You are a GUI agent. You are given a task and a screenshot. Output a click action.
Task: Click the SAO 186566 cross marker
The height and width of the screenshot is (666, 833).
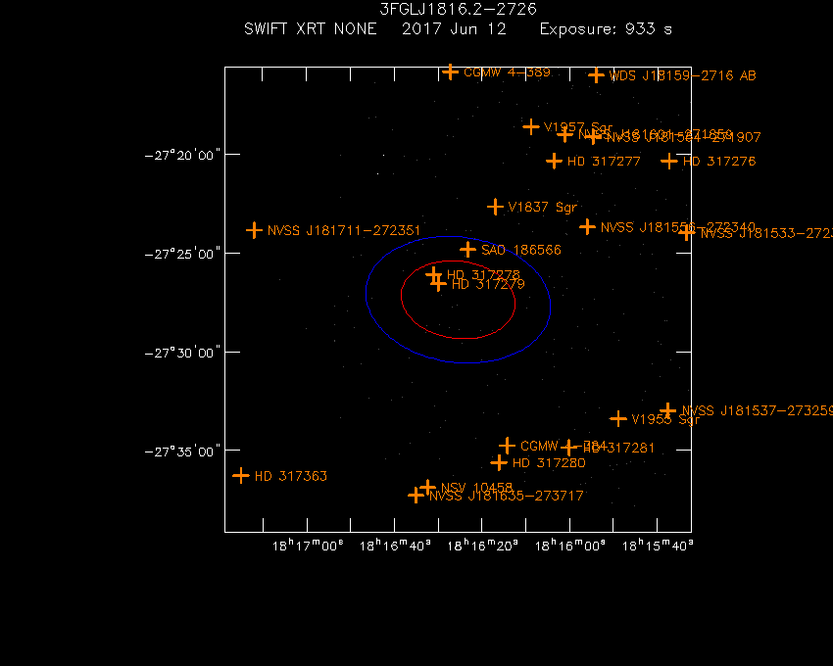(468, 250)
